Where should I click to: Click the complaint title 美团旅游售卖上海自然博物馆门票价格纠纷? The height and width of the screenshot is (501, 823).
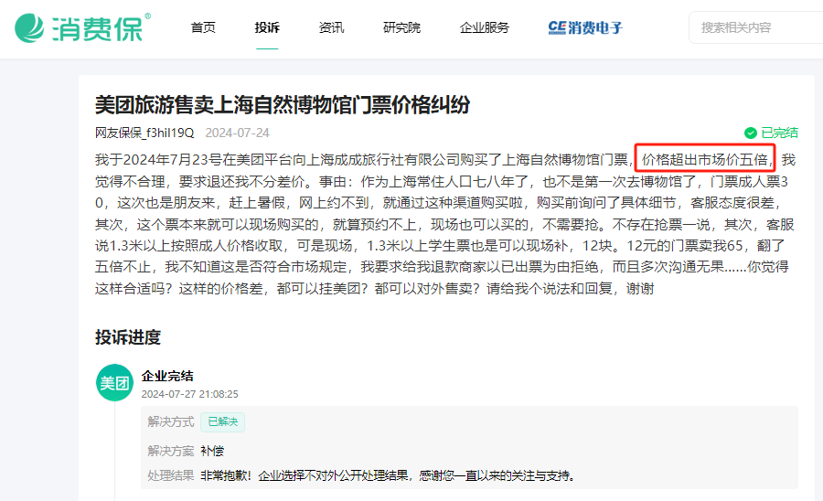[x=283, y=105]
